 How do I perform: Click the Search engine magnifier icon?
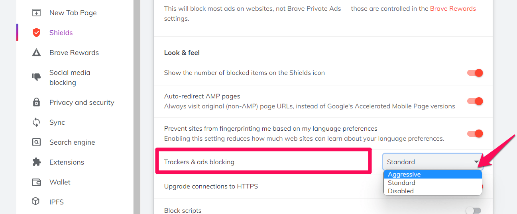pos(36,142)
